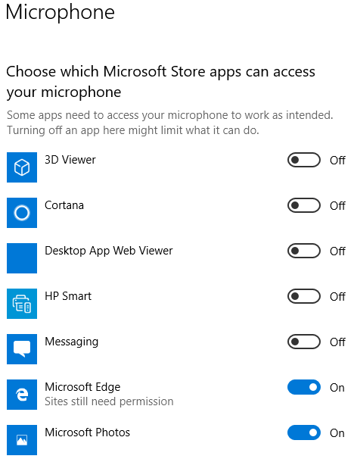The height and width of the screenshot is (459, 354).
Task: Select the Desktop App Web Viewer label
Action: pos(109,251)
